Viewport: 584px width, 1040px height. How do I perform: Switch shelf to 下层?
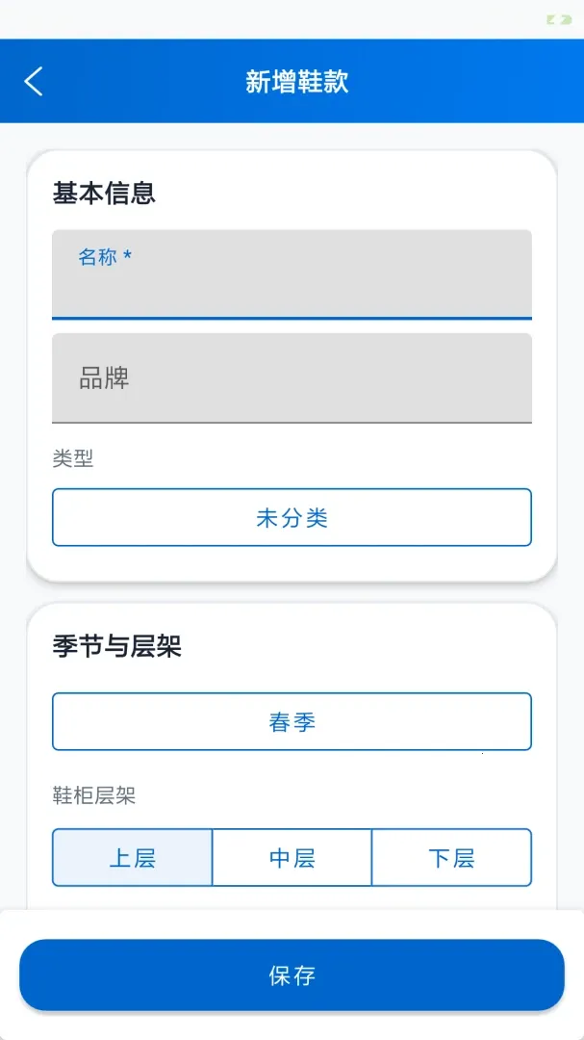tap(451, 858)
